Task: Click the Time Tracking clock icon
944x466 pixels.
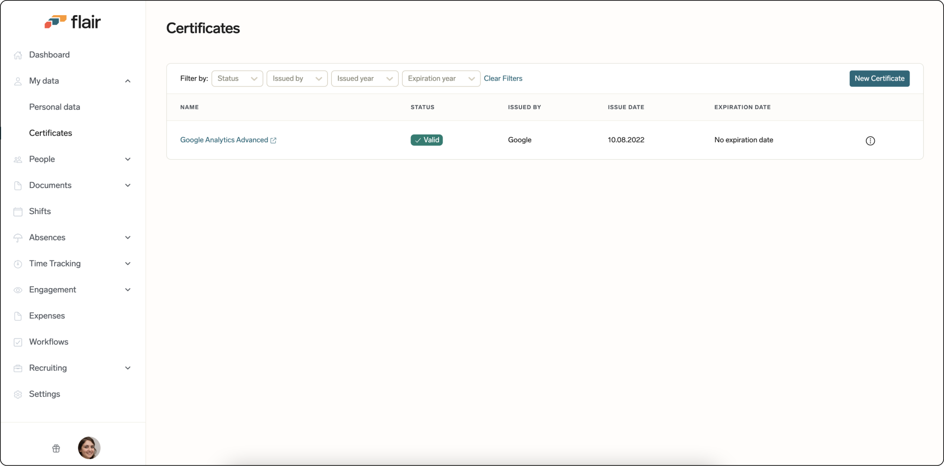Action: 18,264
